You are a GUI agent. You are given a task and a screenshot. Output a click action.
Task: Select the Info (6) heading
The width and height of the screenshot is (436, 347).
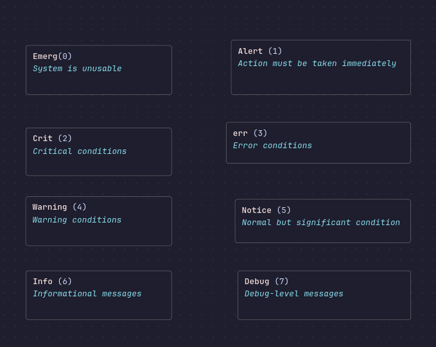click(x=52, y=282)
